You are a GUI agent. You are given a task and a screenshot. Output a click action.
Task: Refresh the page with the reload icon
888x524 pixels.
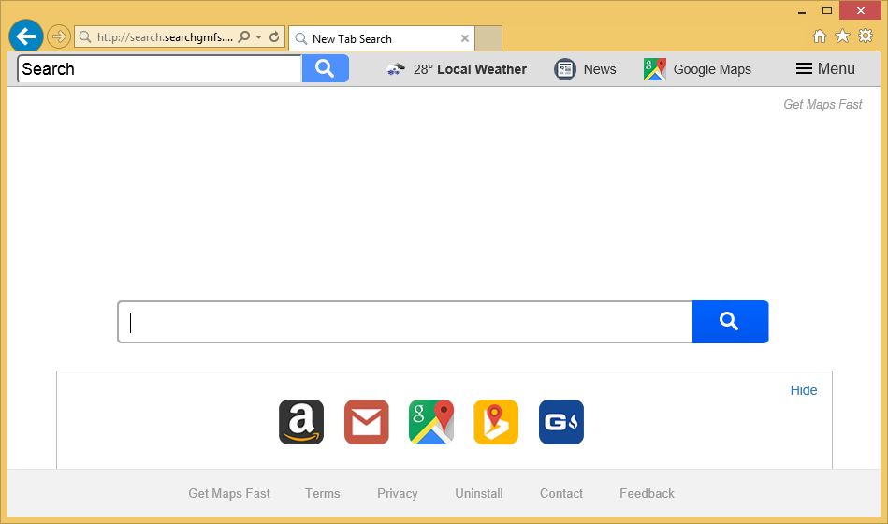pyautogui.click(x=274, y=37)
